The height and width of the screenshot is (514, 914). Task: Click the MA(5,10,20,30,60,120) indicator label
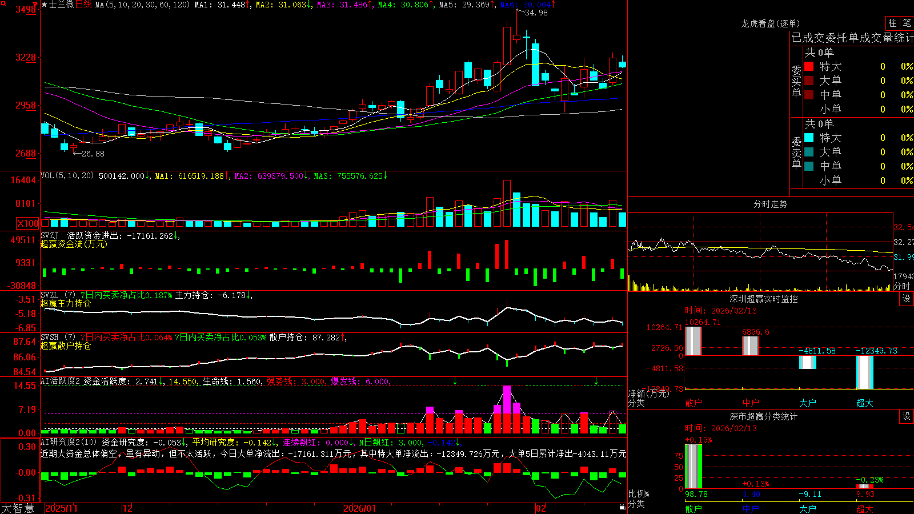click(x=142, y=5)
